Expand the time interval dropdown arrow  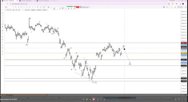(35, 7)
